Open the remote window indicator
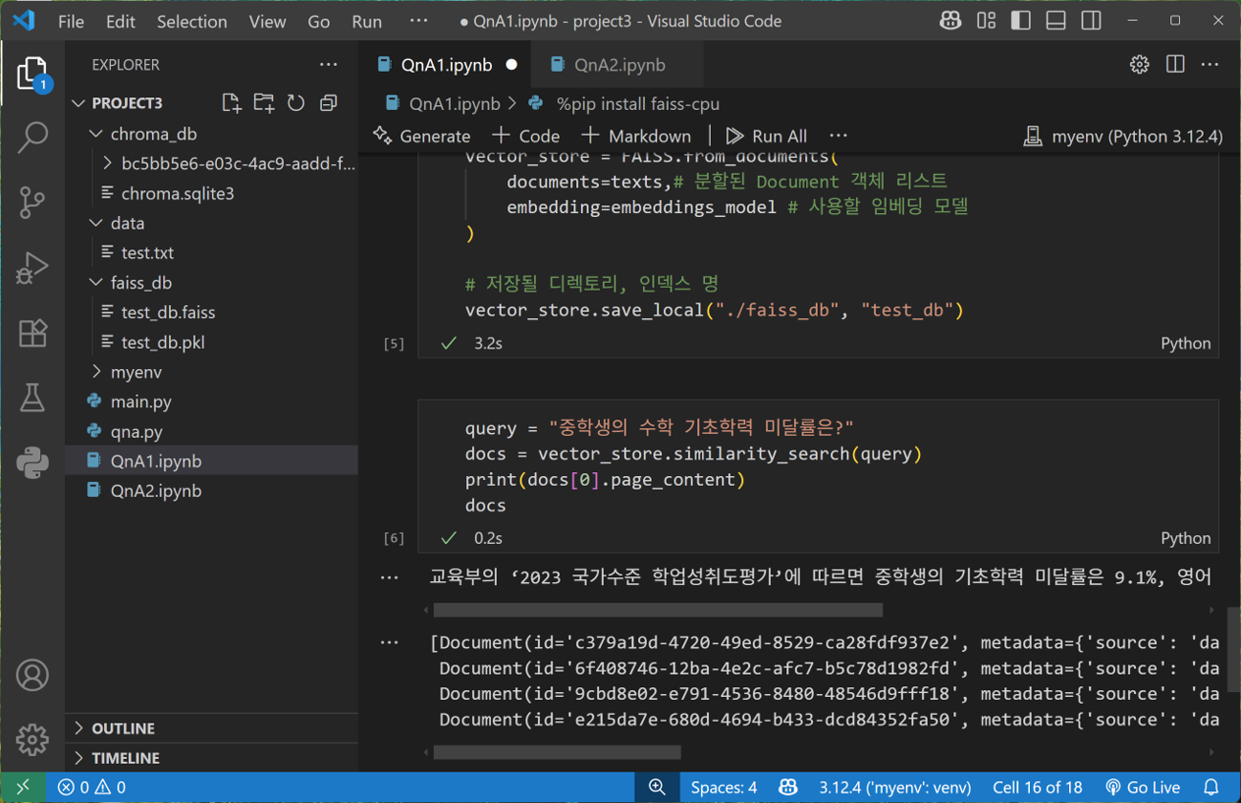Image resolution: width=1241 pixels, height=803 pixels. [x=23, y=788]
